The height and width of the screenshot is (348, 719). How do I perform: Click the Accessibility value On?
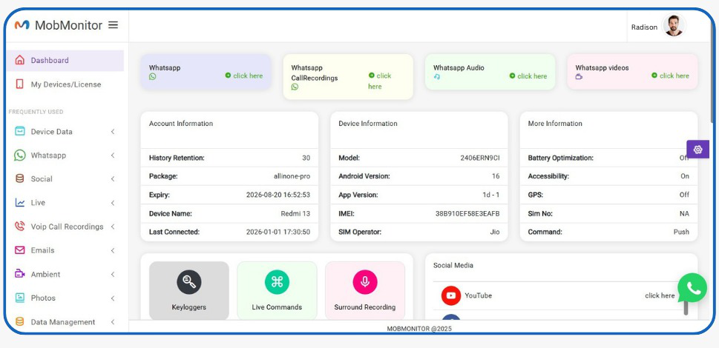point(685,176)
